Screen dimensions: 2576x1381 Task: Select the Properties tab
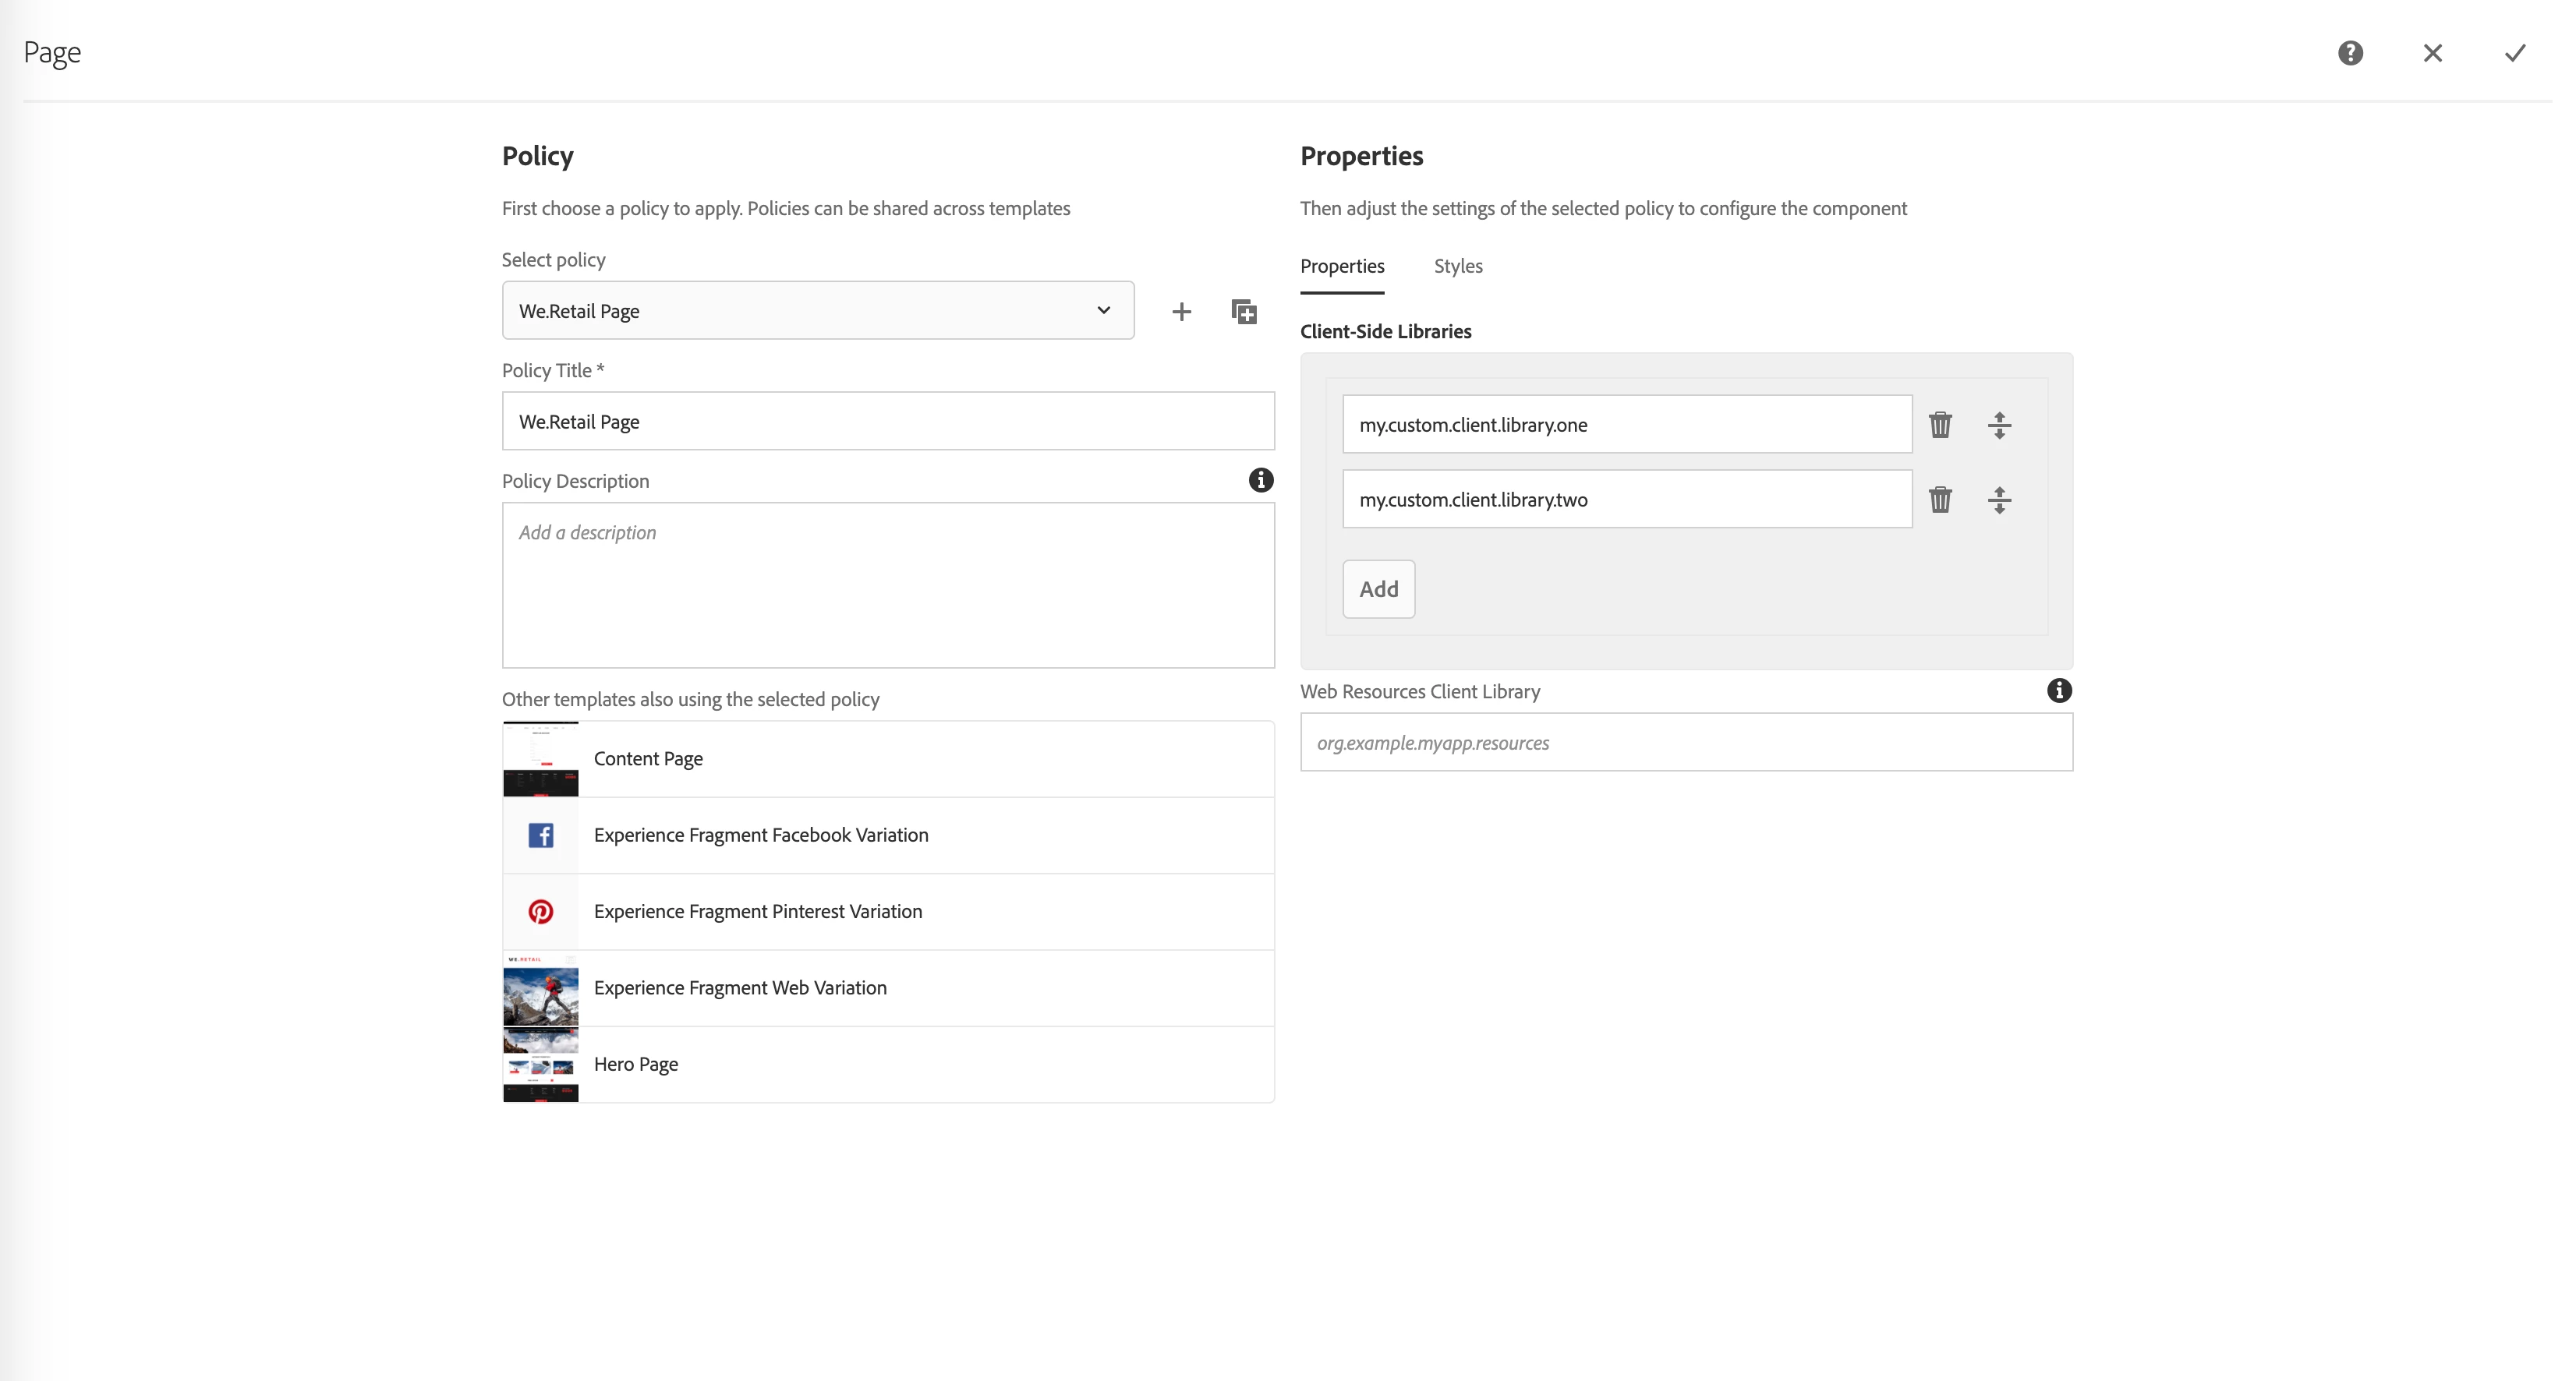pos(1341,267)
